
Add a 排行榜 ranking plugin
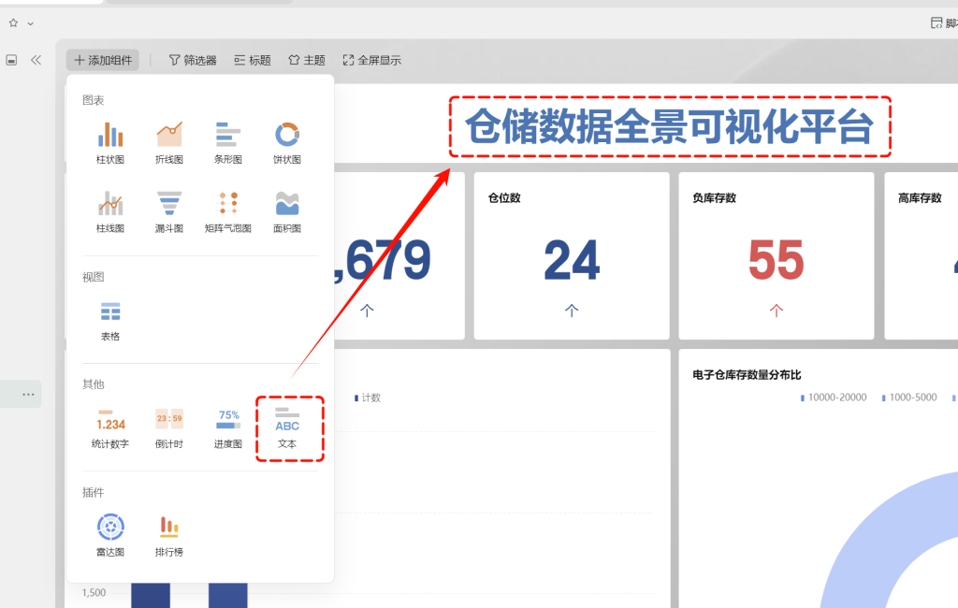point(169,535)
